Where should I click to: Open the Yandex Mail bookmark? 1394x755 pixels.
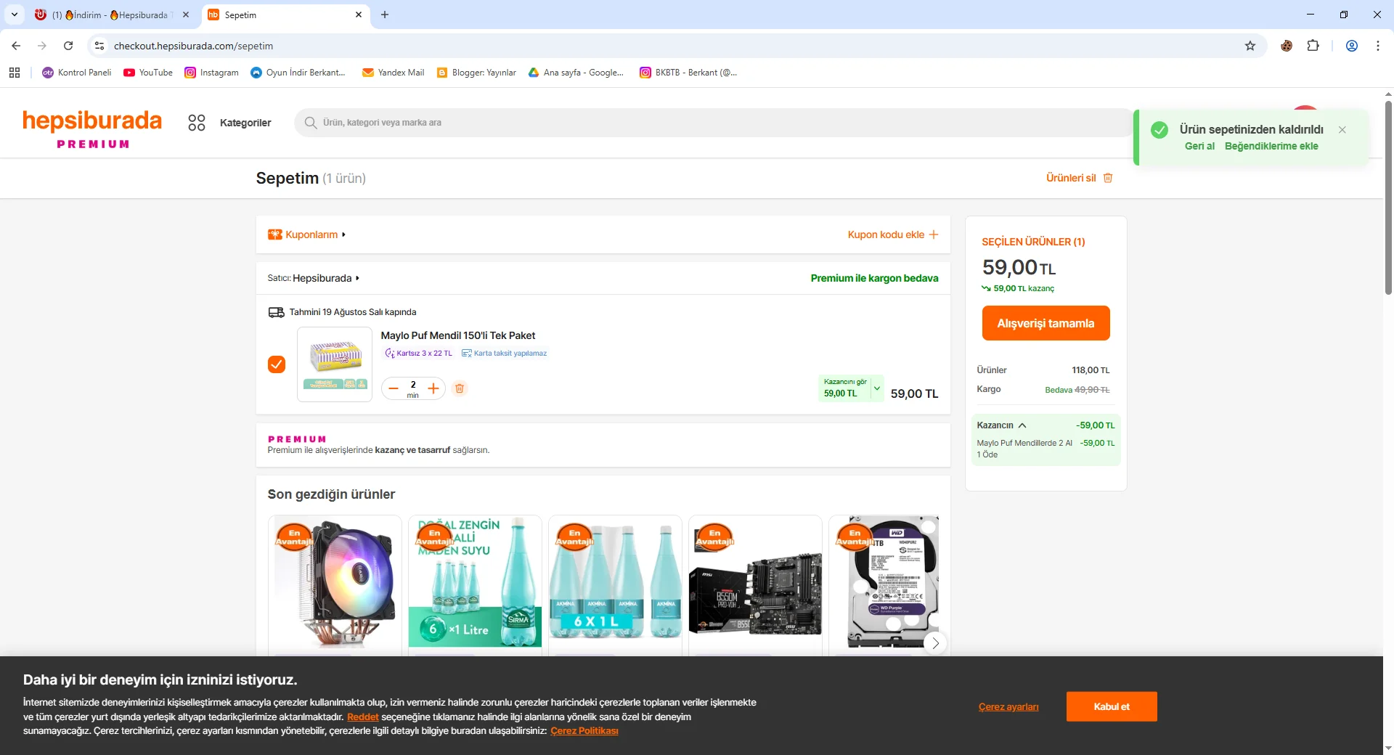coord(393,73)
